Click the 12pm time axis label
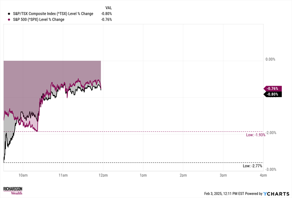 click(103, 176)
